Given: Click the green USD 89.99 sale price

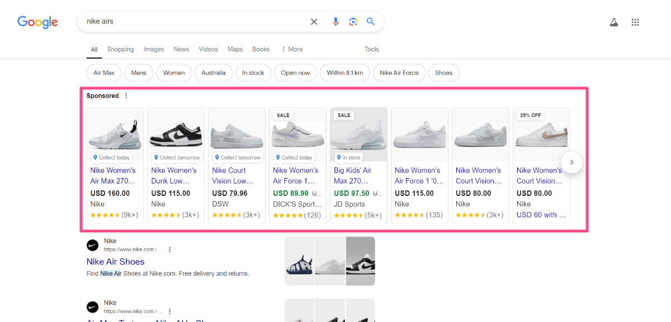Looking at the screenshot, I should [291, 193].
